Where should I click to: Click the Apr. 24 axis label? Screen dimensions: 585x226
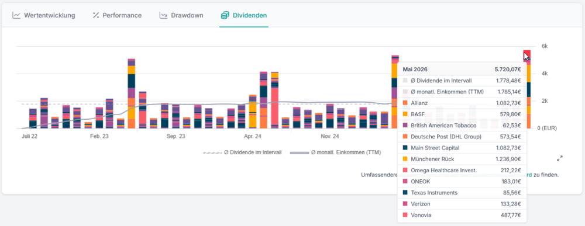[x=253, y=137]
